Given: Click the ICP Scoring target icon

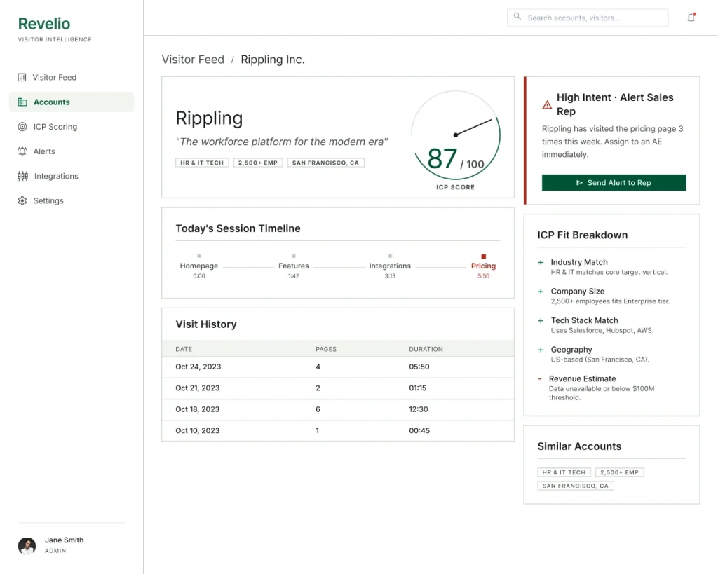Looking at the screenshot, I should point(22,127).
